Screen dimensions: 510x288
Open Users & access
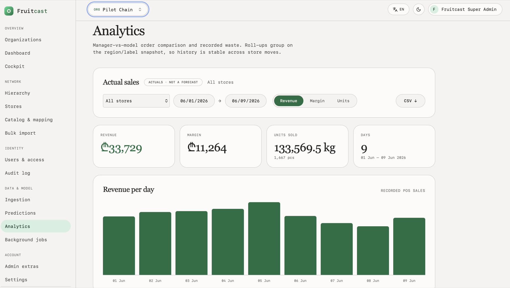[x=36, y=160]
